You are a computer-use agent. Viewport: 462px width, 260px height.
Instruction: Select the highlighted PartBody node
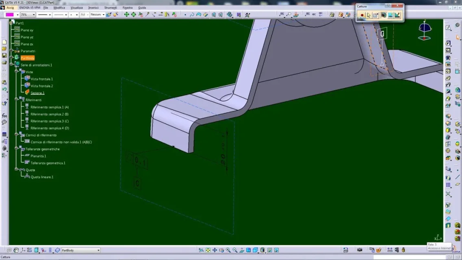(27, 58)
